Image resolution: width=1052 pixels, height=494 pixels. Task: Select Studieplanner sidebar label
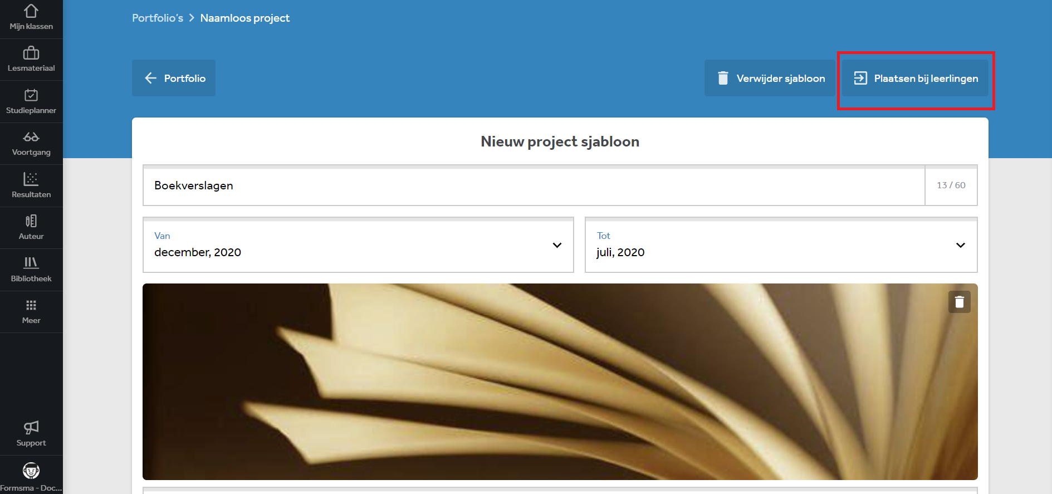[31, 110]
